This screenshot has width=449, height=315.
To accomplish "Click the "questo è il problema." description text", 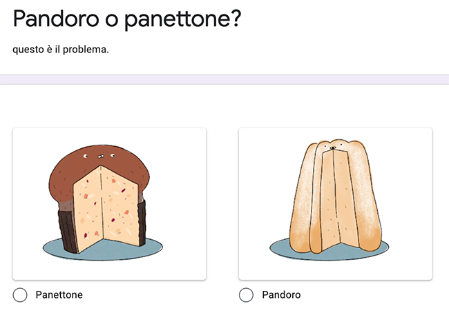I will 61,50.
